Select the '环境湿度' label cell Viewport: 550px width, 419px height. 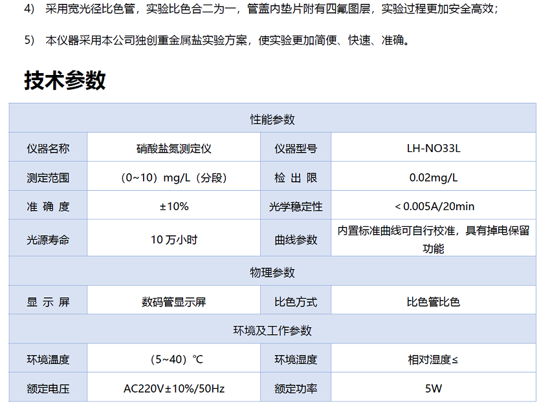pos(296,358)
